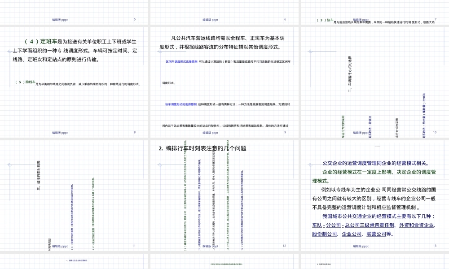Click the green sentence starting 企业的经营模式在一定度上
Viewport: 449px width, 269px height.
click(x=374, y=176)
